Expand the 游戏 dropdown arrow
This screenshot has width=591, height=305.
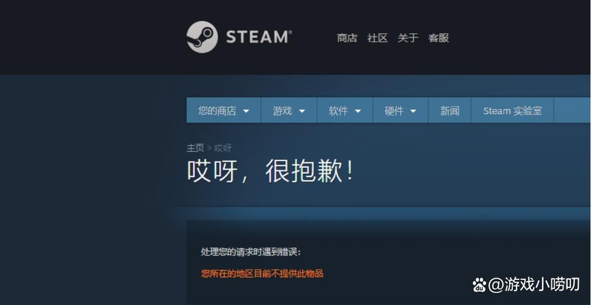click(x=302, y=111)
